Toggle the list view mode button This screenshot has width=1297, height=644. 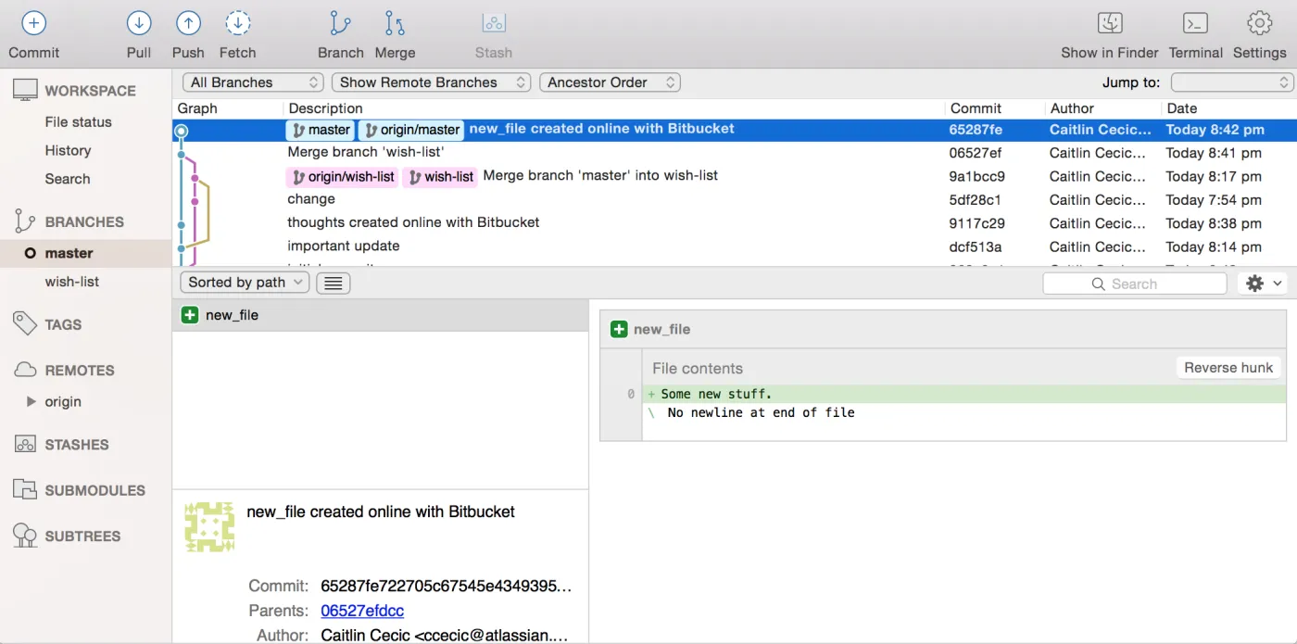tap(333, 284)
